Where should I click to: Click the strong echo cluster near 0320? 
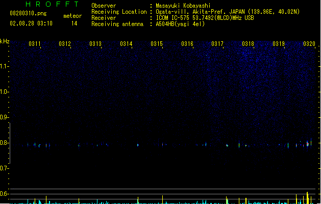(x=308, y=144)
